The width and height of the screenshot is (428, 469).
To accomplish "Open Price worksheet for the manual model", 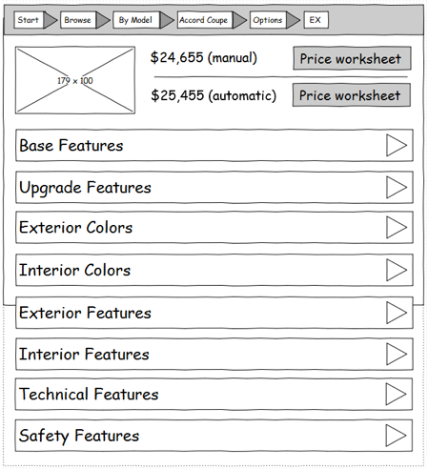I will (352, 58).
